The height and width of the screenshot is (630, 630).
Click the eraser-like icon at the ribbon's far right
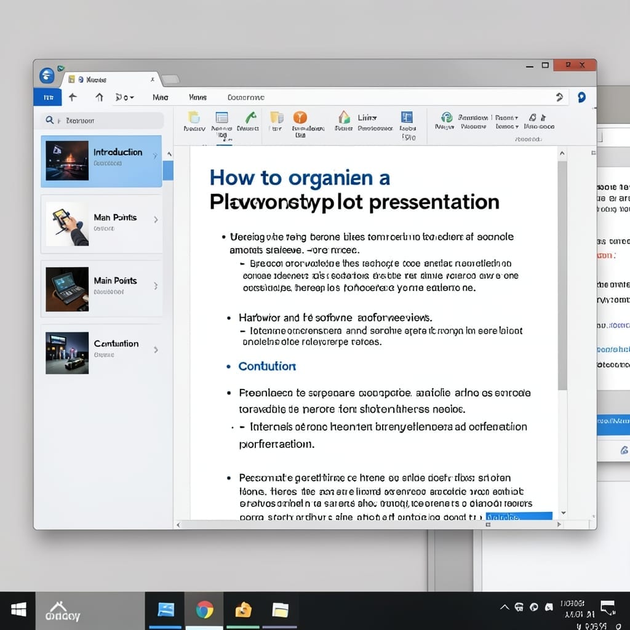[x=533, y=118]
